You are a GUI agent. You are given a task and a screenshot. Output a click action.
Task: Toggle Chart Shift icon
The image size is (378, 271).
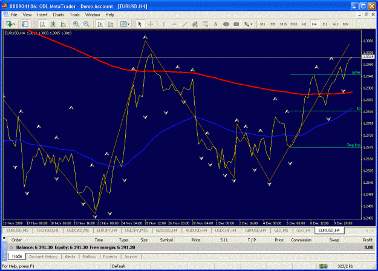click(111, 24)
